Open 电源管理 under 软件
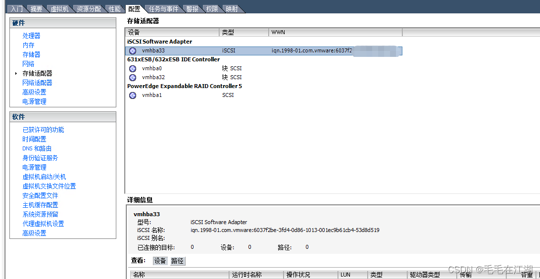The height and width of the screenshot is (279, 540). (x=34, y=167)
